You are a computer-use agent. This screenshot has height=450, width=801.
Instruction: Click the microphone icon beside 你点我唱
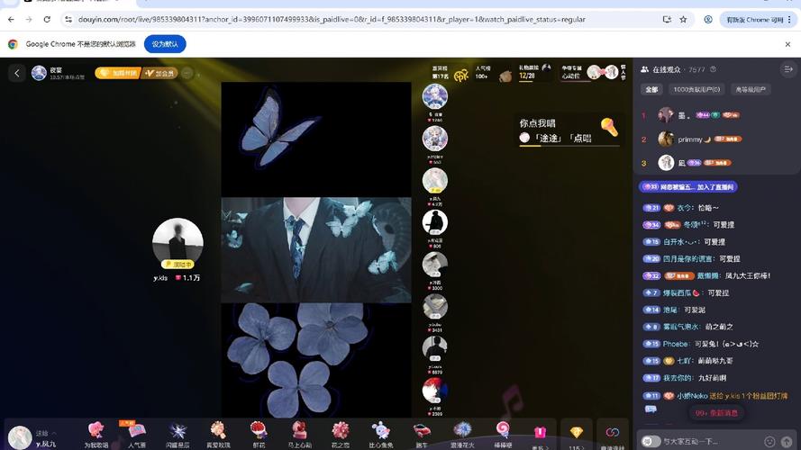(x=609, y=127)
